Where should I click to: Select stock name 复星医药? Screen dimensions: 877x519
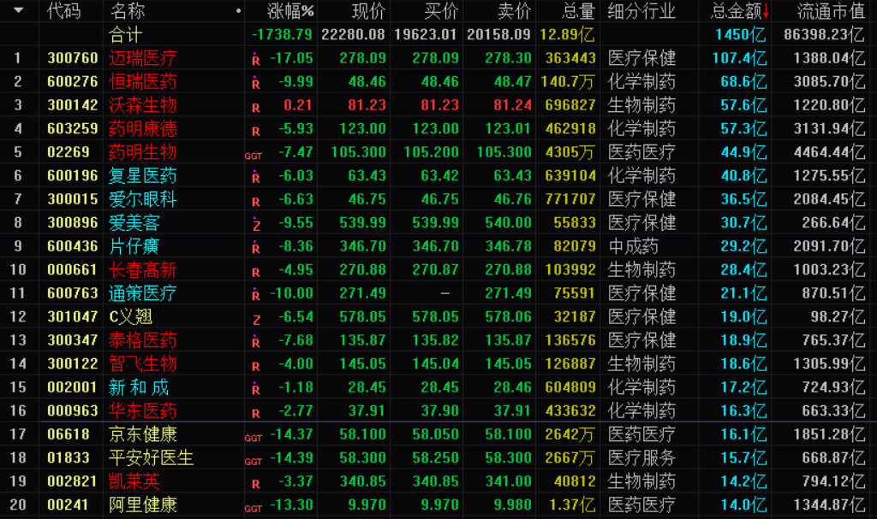point(143,175)
